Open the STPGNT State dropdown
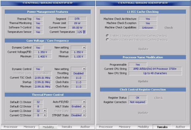Screen dimensions: 191x130 coord(84,115)
